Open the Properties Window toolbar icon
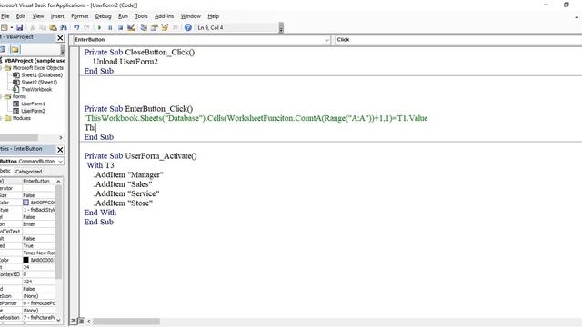Viewport: 582px width, 327px height. click(x=154, y=27)
